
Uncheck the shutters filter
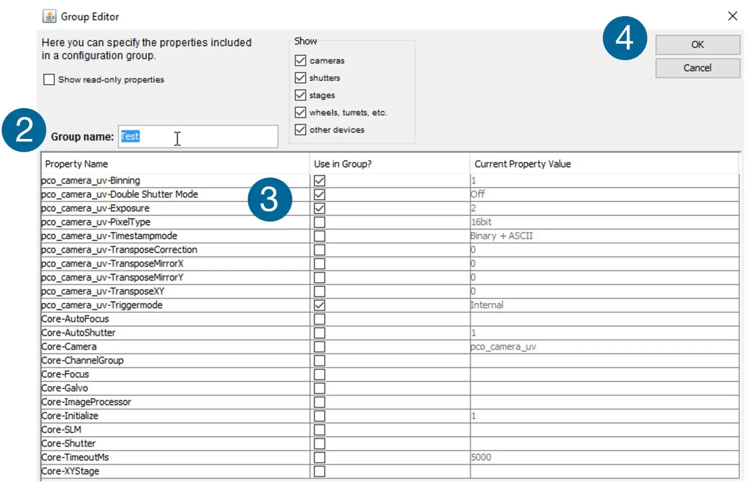[300, 78]
